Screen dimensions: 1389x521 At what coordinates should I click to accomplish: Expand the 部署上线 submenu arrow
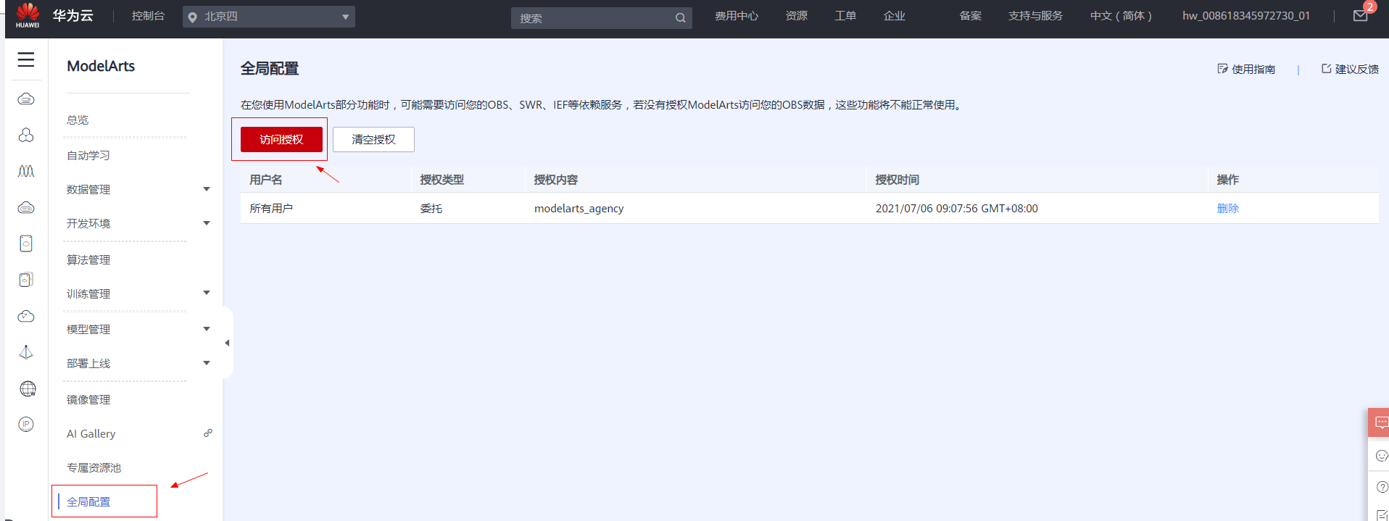207,363
